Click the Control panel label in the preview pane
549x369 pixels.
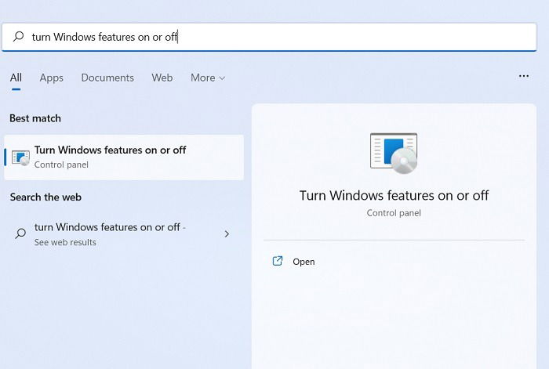(x=394, y=213)
